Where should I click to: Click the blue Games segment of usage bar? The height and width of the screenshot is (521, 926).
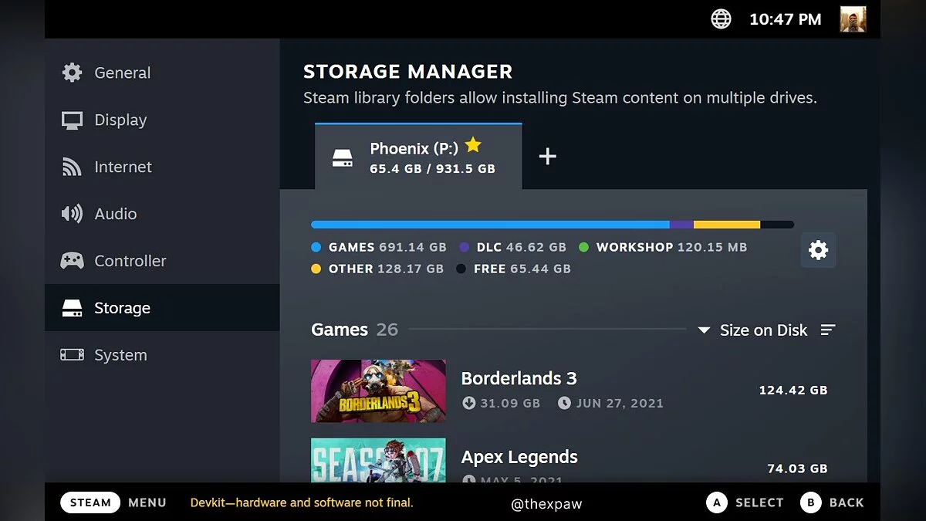[490, 225]
